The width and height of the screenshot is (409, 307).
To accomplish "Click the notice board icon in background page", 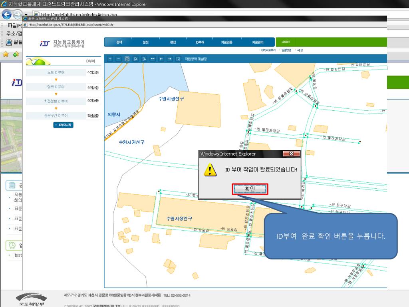I will [x=12, y=185].
